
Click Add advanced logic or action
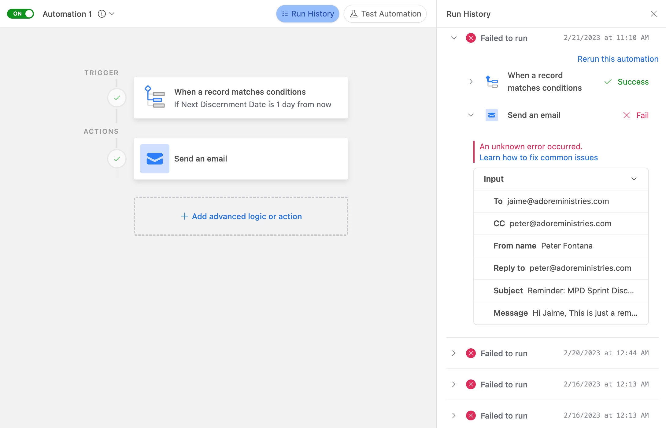pyautogui.click(x=241, y=216)
